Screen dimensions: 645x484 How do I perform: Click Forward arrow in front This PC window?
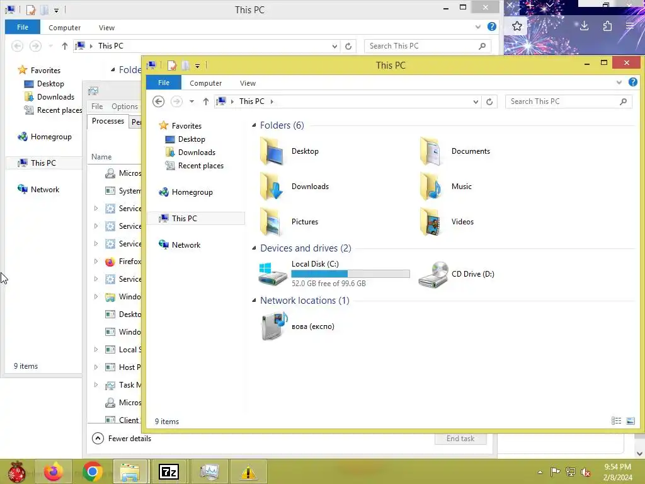[x=176, y=101]
